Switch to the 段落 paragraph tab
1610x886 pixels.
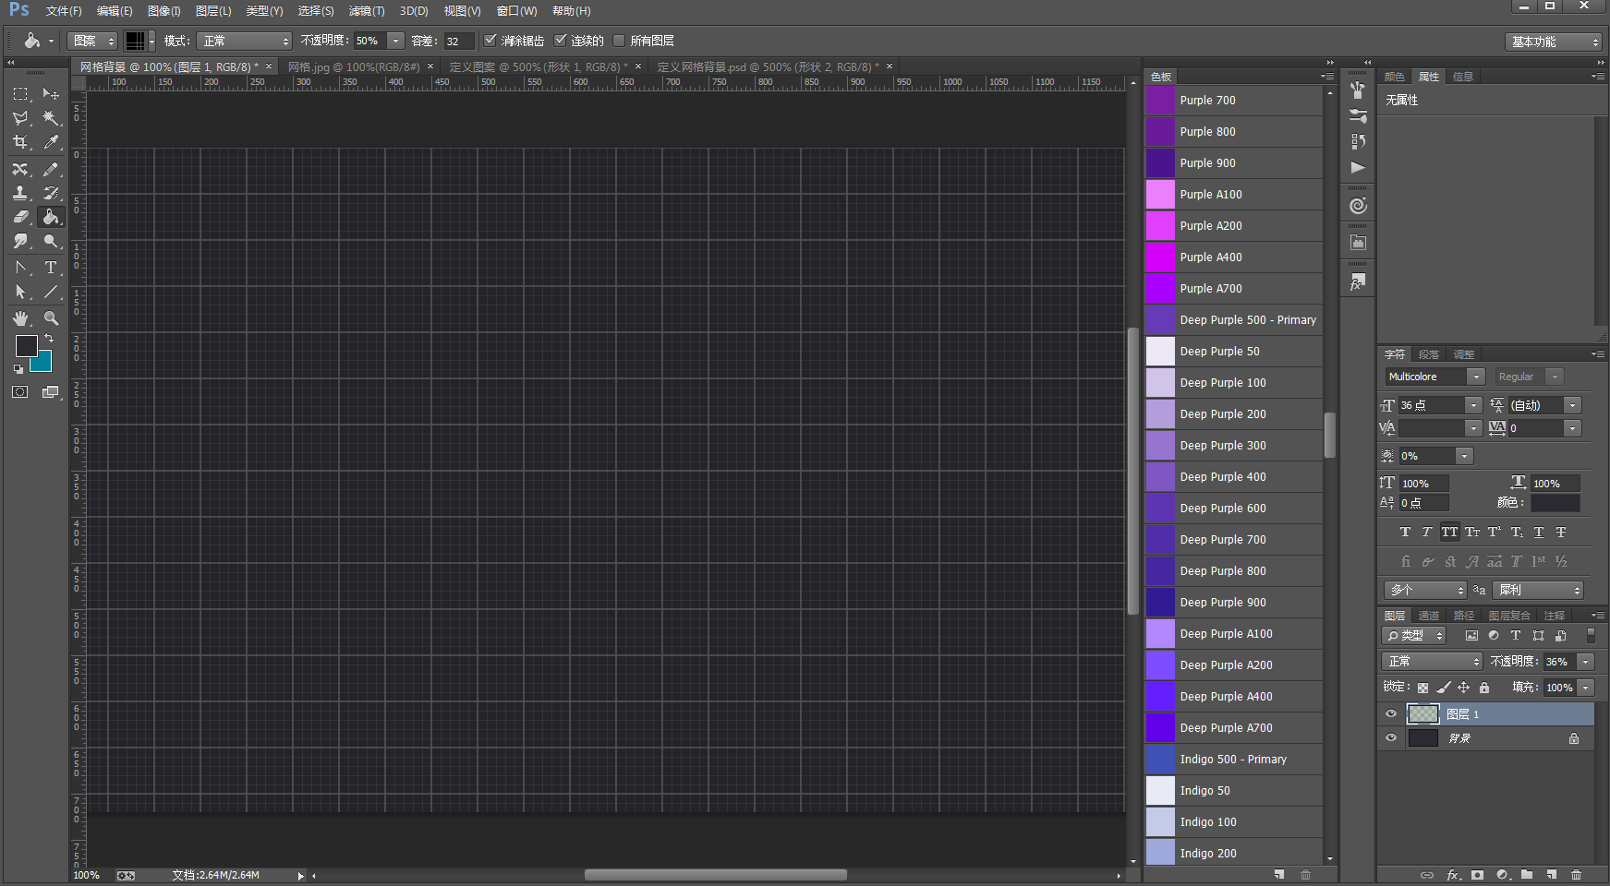(1429, 354)
